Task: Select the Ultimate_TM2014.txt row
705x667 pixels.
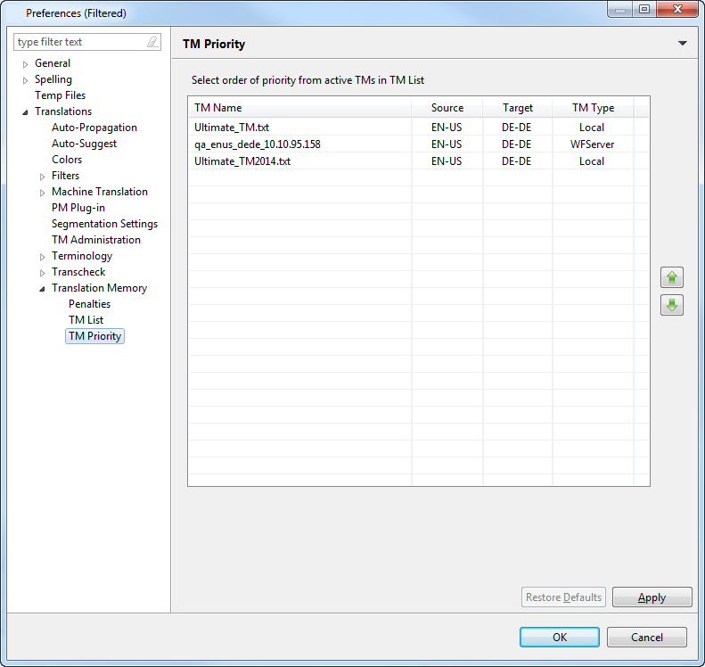Action: pos(242,161)
